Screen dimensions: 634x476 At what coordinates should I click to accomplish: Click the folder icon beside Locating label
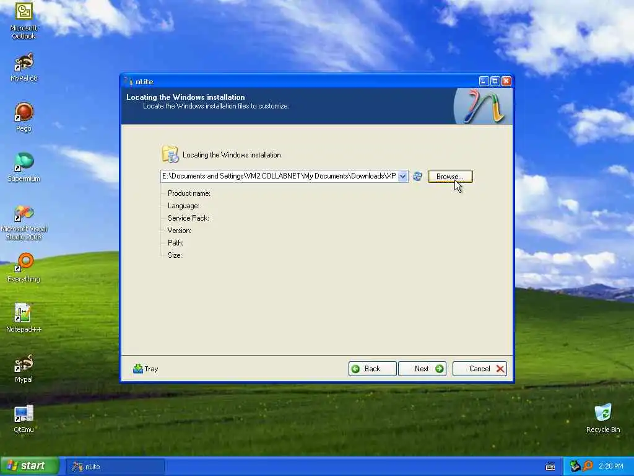coord(170,154)
